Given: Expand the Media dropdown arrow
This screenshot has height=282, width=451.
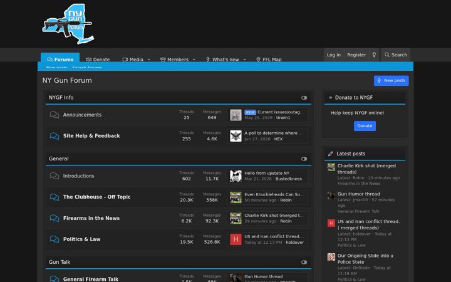Looking at the screenshot, I should (148, 60).
